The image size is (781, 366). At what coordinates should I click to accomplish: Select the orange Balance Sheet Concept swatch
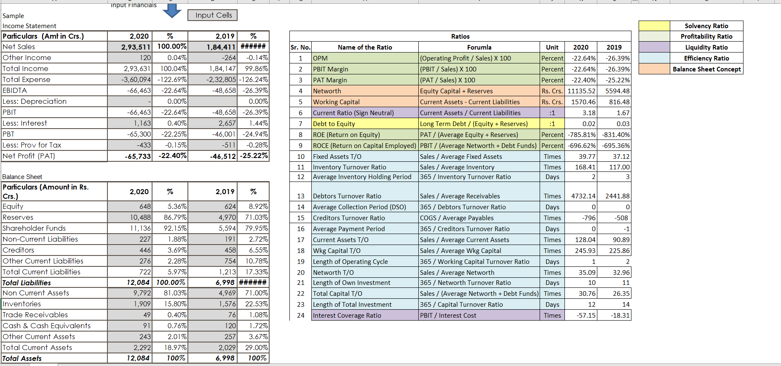pos(654,69)
